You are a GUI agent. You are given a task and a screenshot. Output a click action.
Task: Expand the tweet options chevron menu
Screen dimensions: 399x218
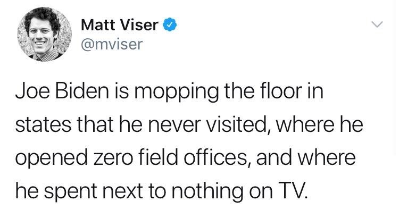tap(377, 24)
